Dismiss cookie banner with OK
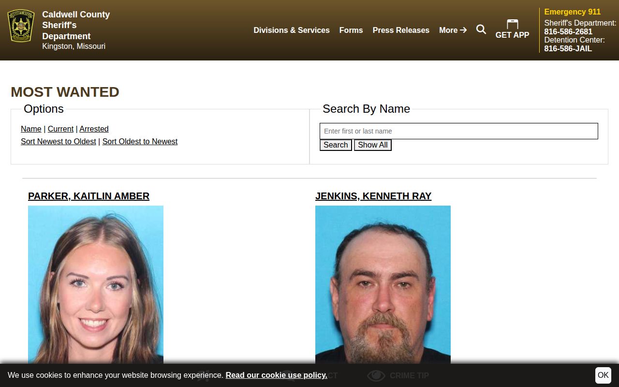This screenshot has width=619, height=387. coord(603,375)
